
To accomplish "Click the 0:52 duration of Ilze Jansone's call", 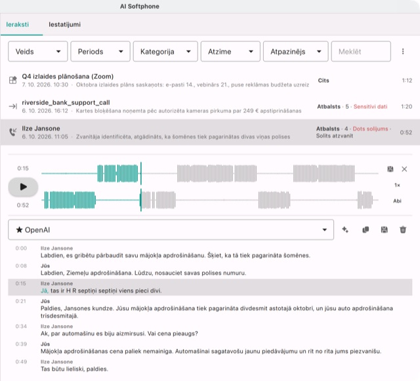I will point(406,132).
